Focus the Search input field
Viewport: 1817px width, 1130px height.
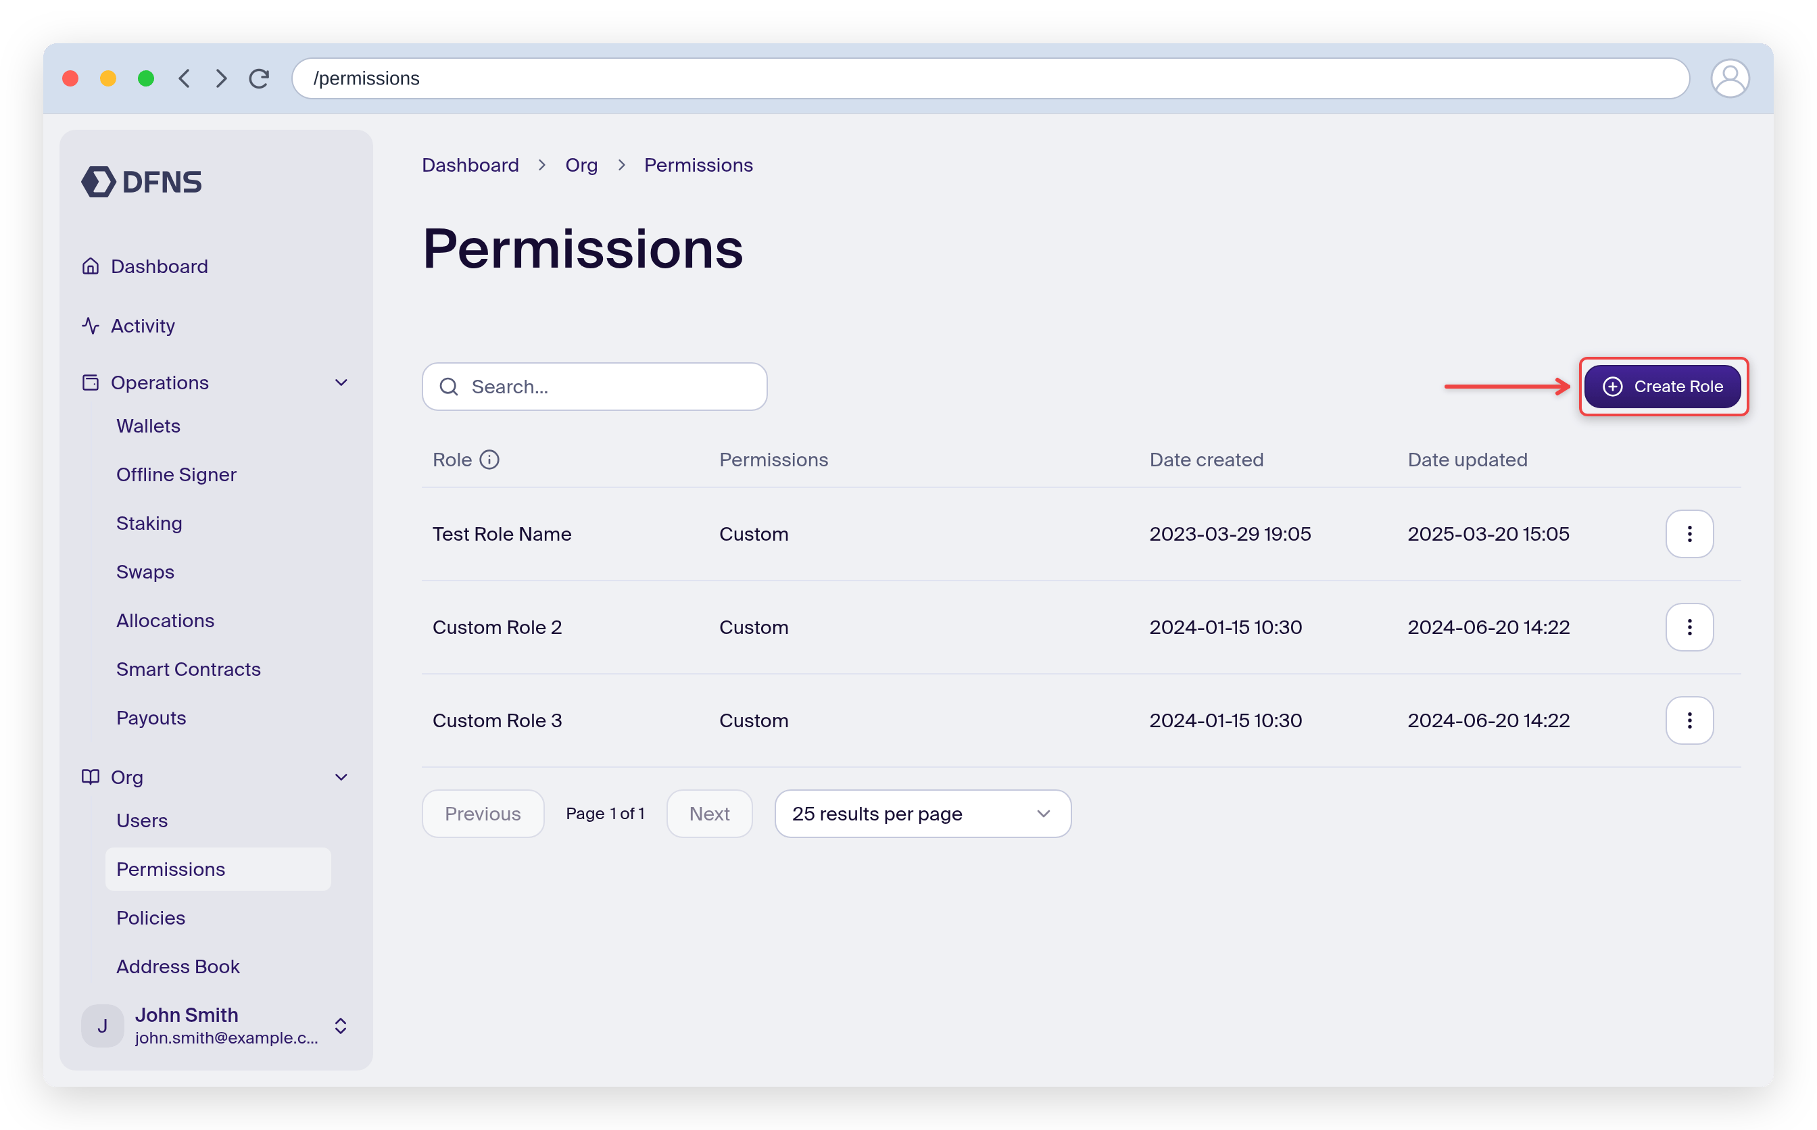pos(594,387)
